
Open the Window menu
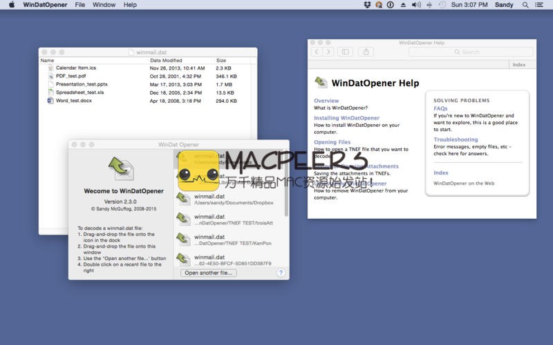pyautogui.click(x=104, y=5)
